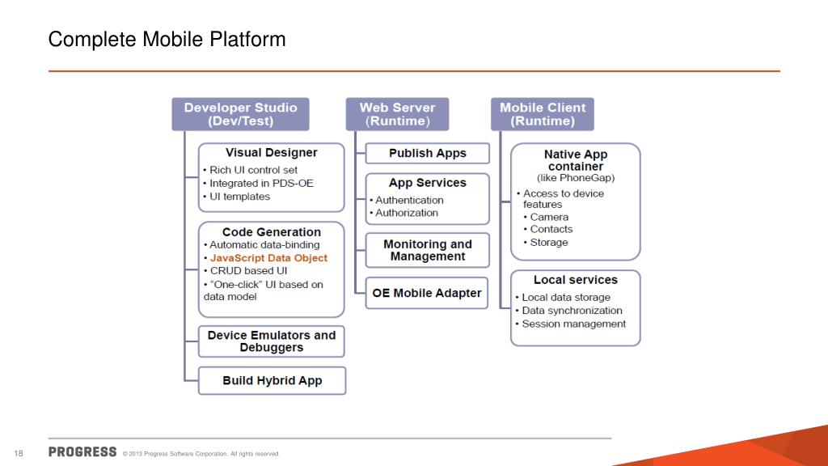
Task: Click the 2013 Progress Software copyright notice
Action: (x=201, y=454)
